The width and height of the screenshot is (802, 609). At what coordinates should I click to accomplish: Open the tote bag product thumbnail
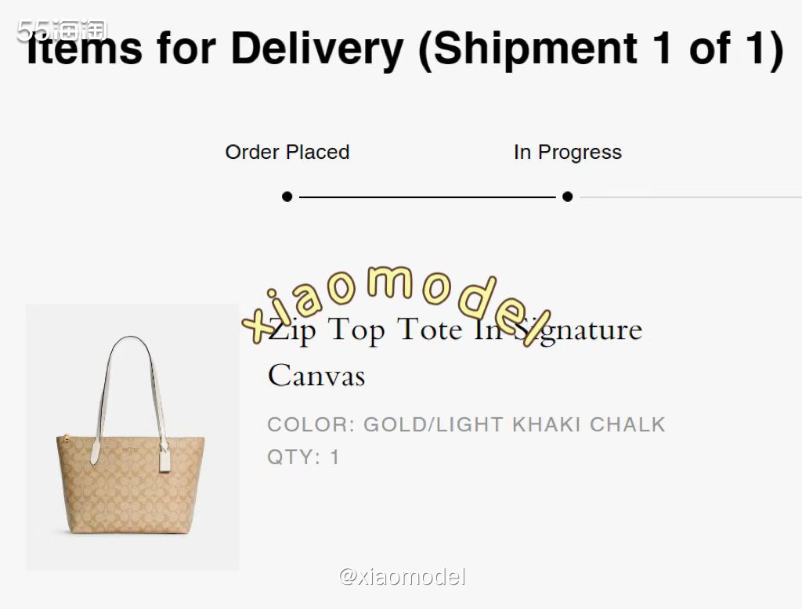[132, 437]
